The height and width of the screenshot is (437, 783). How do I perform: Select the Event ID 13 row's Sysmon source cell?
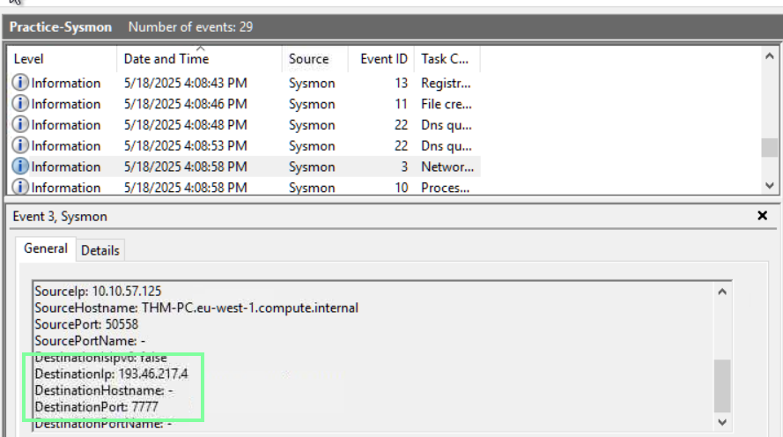tap(312, 83)
